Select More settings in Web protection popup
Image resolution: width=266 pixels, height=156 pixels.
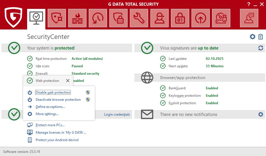coord(47,114)
